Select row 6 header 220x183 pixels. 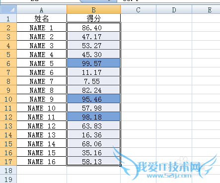pyautogui.click(x=8, y=63)
